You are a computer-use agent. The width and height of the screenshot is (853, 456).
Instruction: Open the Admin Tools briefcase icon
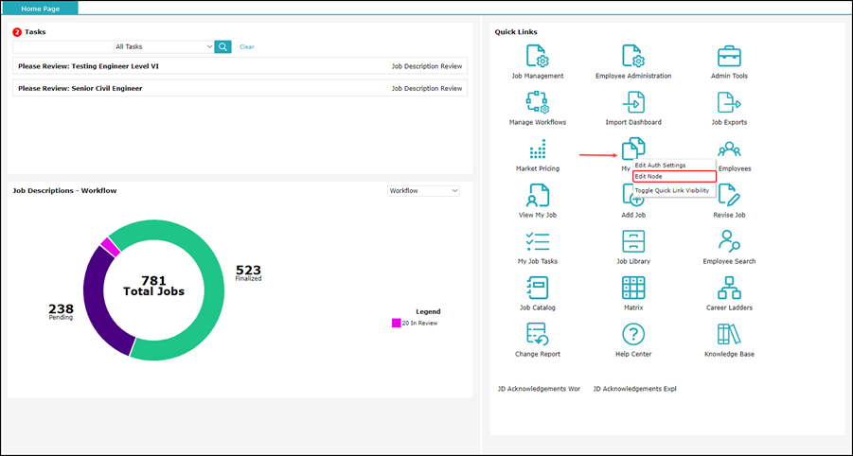728,55
